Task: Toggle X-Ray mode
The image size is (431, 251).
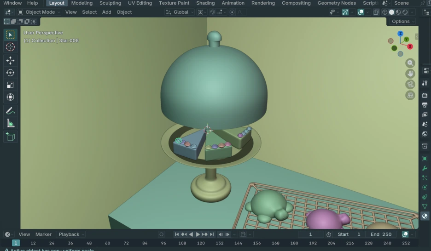Action: click(x=376, y=12)
